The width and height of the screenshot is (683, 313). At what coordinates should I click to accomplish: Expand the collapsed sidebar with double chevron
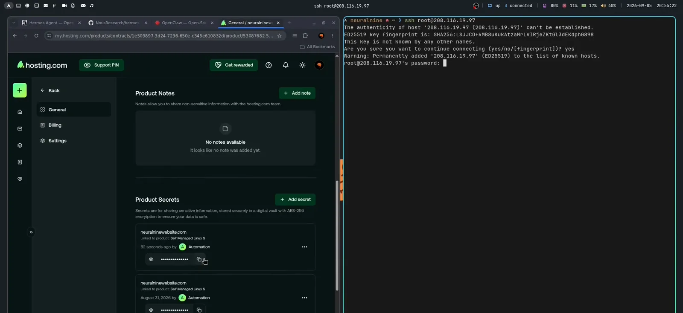click(31, 232)
